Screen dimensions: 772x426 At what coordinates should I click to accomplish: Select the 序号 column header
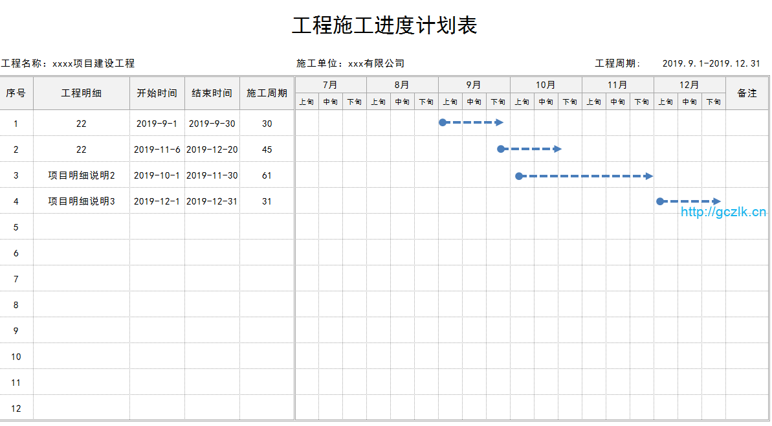click(x=16, y=93)
